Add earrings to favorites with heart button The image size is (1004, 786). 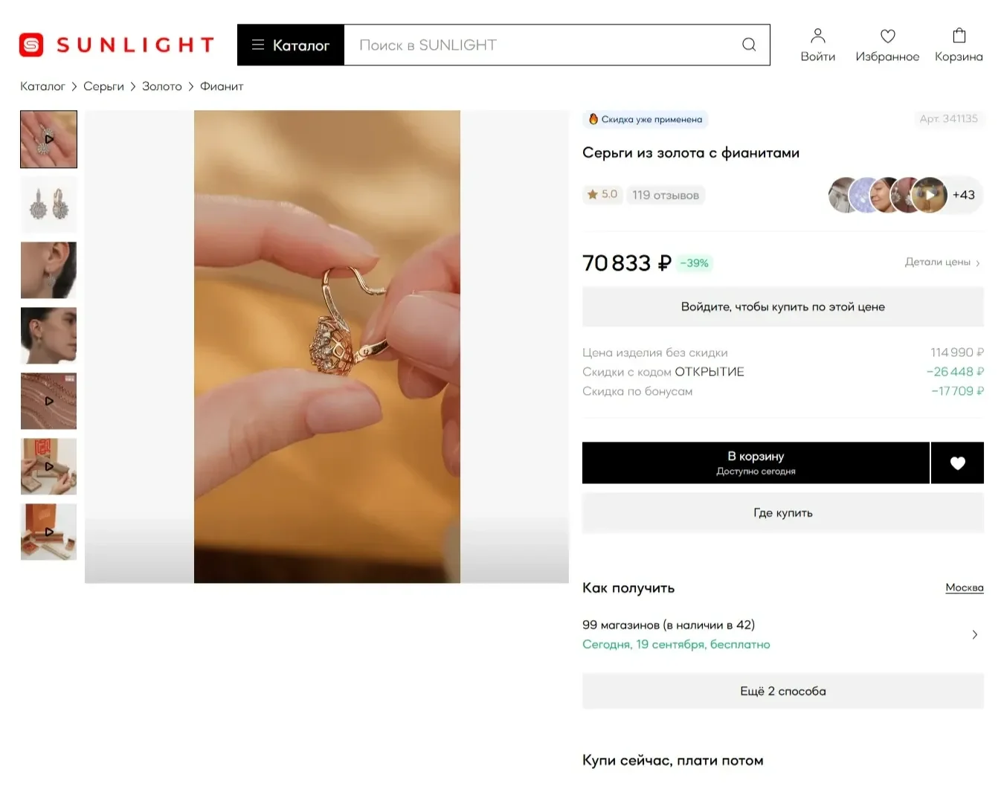[957, 463]
